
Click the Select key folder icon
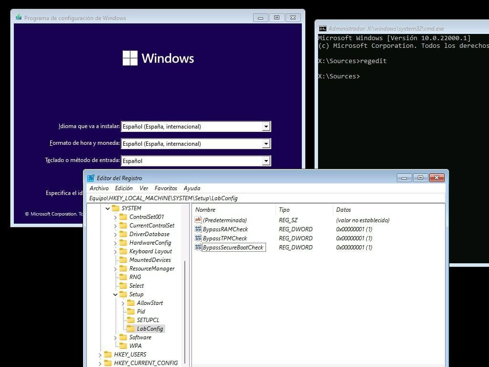pos(124,285)
